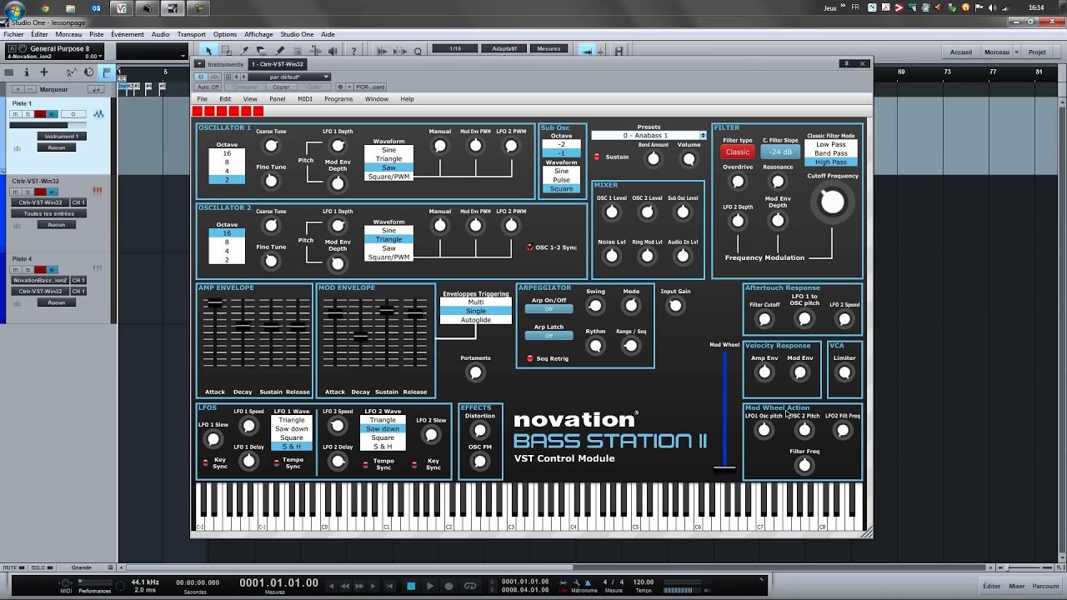Image resolution: width=1067 pixels, height=600 pixels.
Task: Open the 'par défaut' preset dropdown
Action: pyautogui.click(x=289, y=77)
